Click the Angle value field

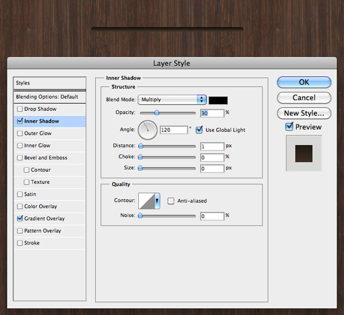click(174, 130)
